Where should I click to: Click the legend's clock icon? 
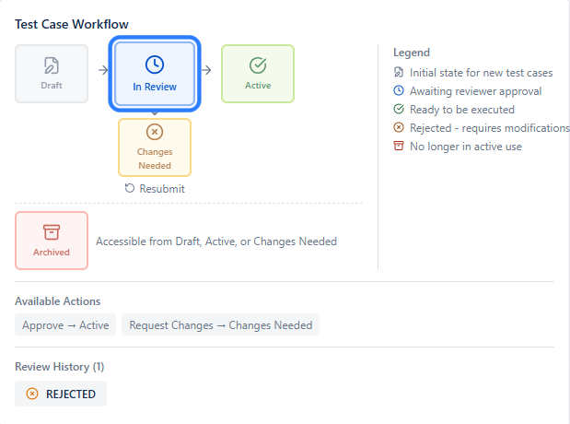tap(398, 91)
